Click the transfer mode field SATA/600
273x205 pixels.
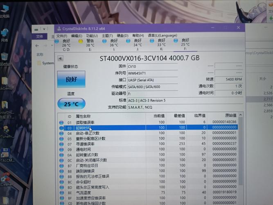pyautogui.click(x=152, y=87)
